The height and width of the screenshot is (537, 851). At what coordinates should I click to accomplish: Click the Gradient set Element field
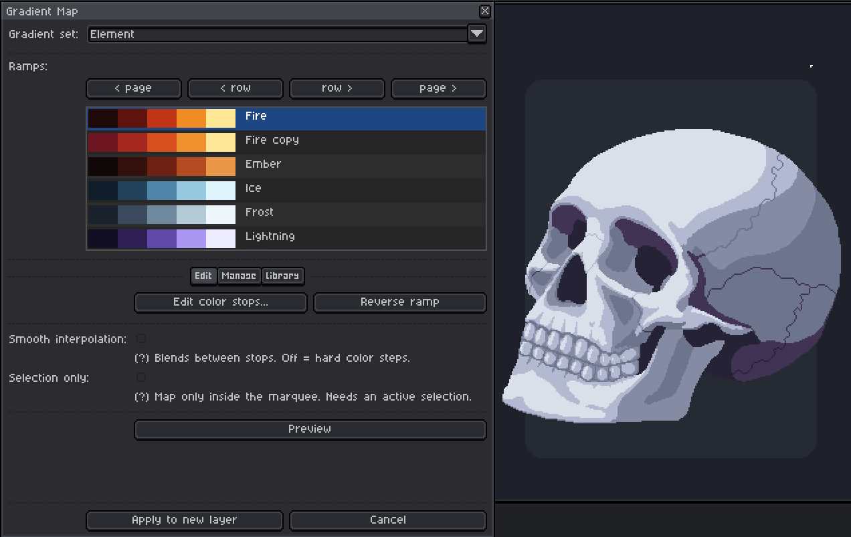[x=278, y=34]
